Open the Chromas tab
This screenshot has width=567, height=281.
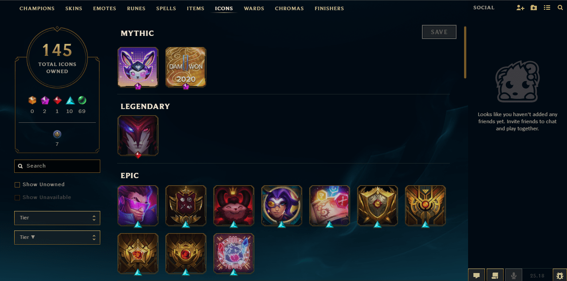[x=289, y=8]
